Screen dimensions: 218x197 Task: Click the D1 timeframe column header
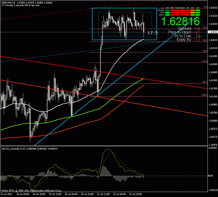click(198, 8)
